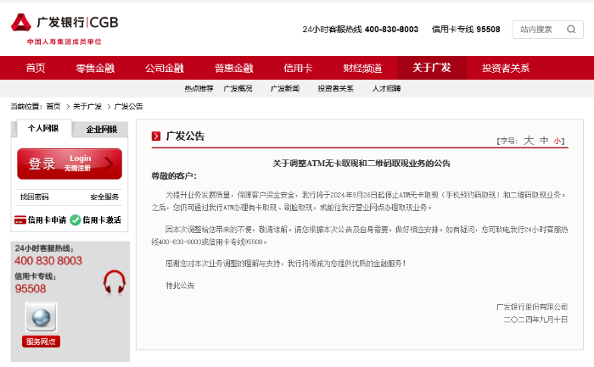Click the arrow on the login button
The width and height of the screenshot is (594, 367).
click(109, 164)
